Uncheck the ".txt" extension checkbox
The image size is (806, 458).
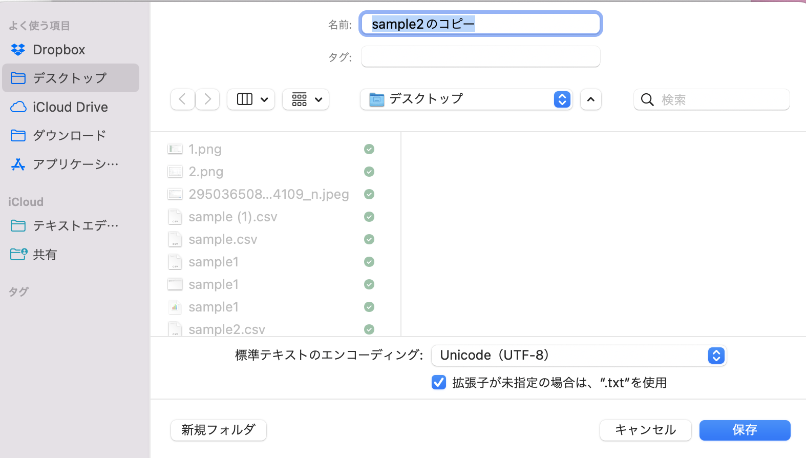pyautogui.click(x=439, y=383)
